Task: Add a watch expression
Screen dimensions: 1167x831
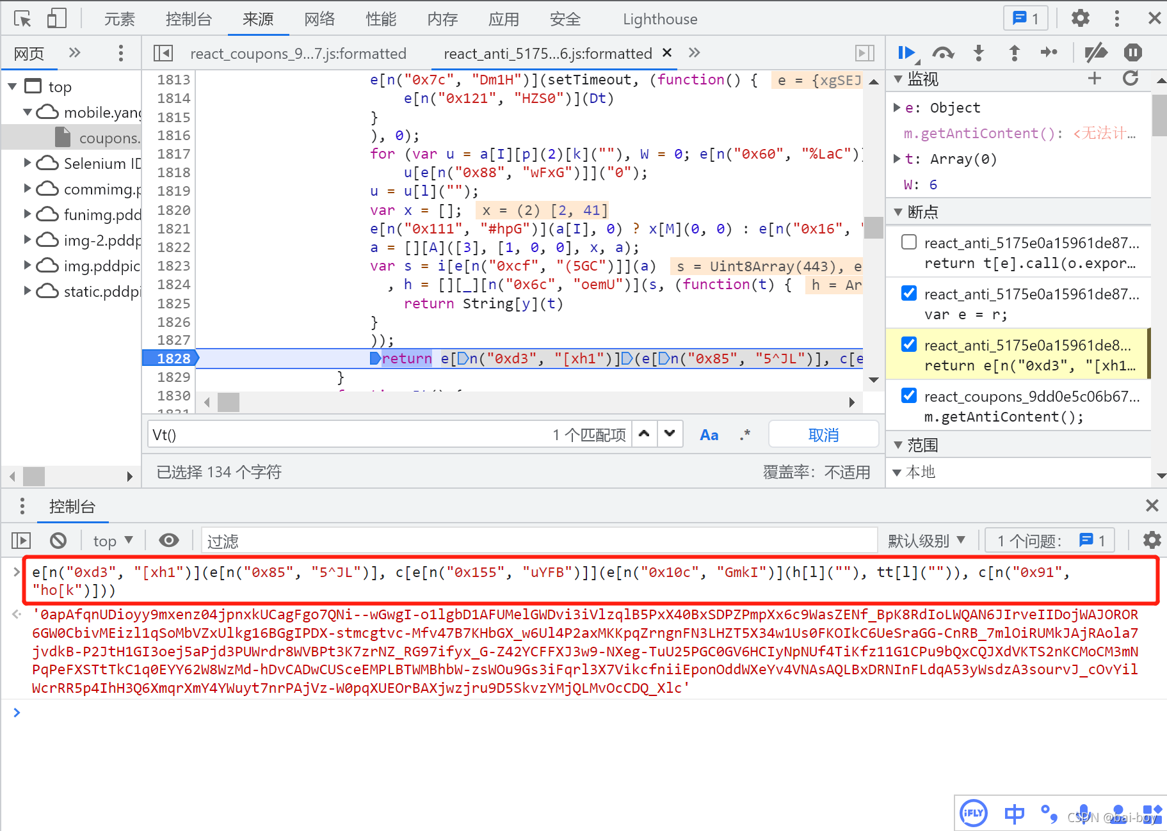Action: [x=1095, y=79]
